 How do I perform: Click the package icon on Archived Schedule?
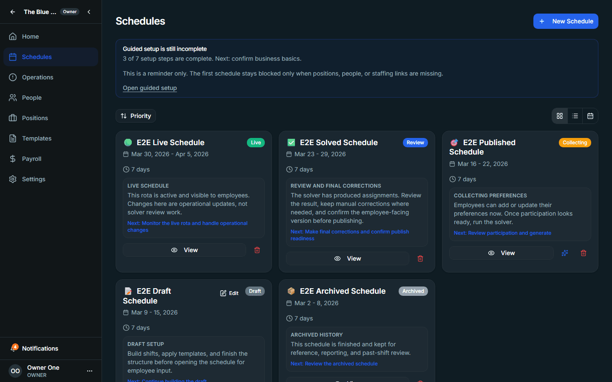coord(291,291)
